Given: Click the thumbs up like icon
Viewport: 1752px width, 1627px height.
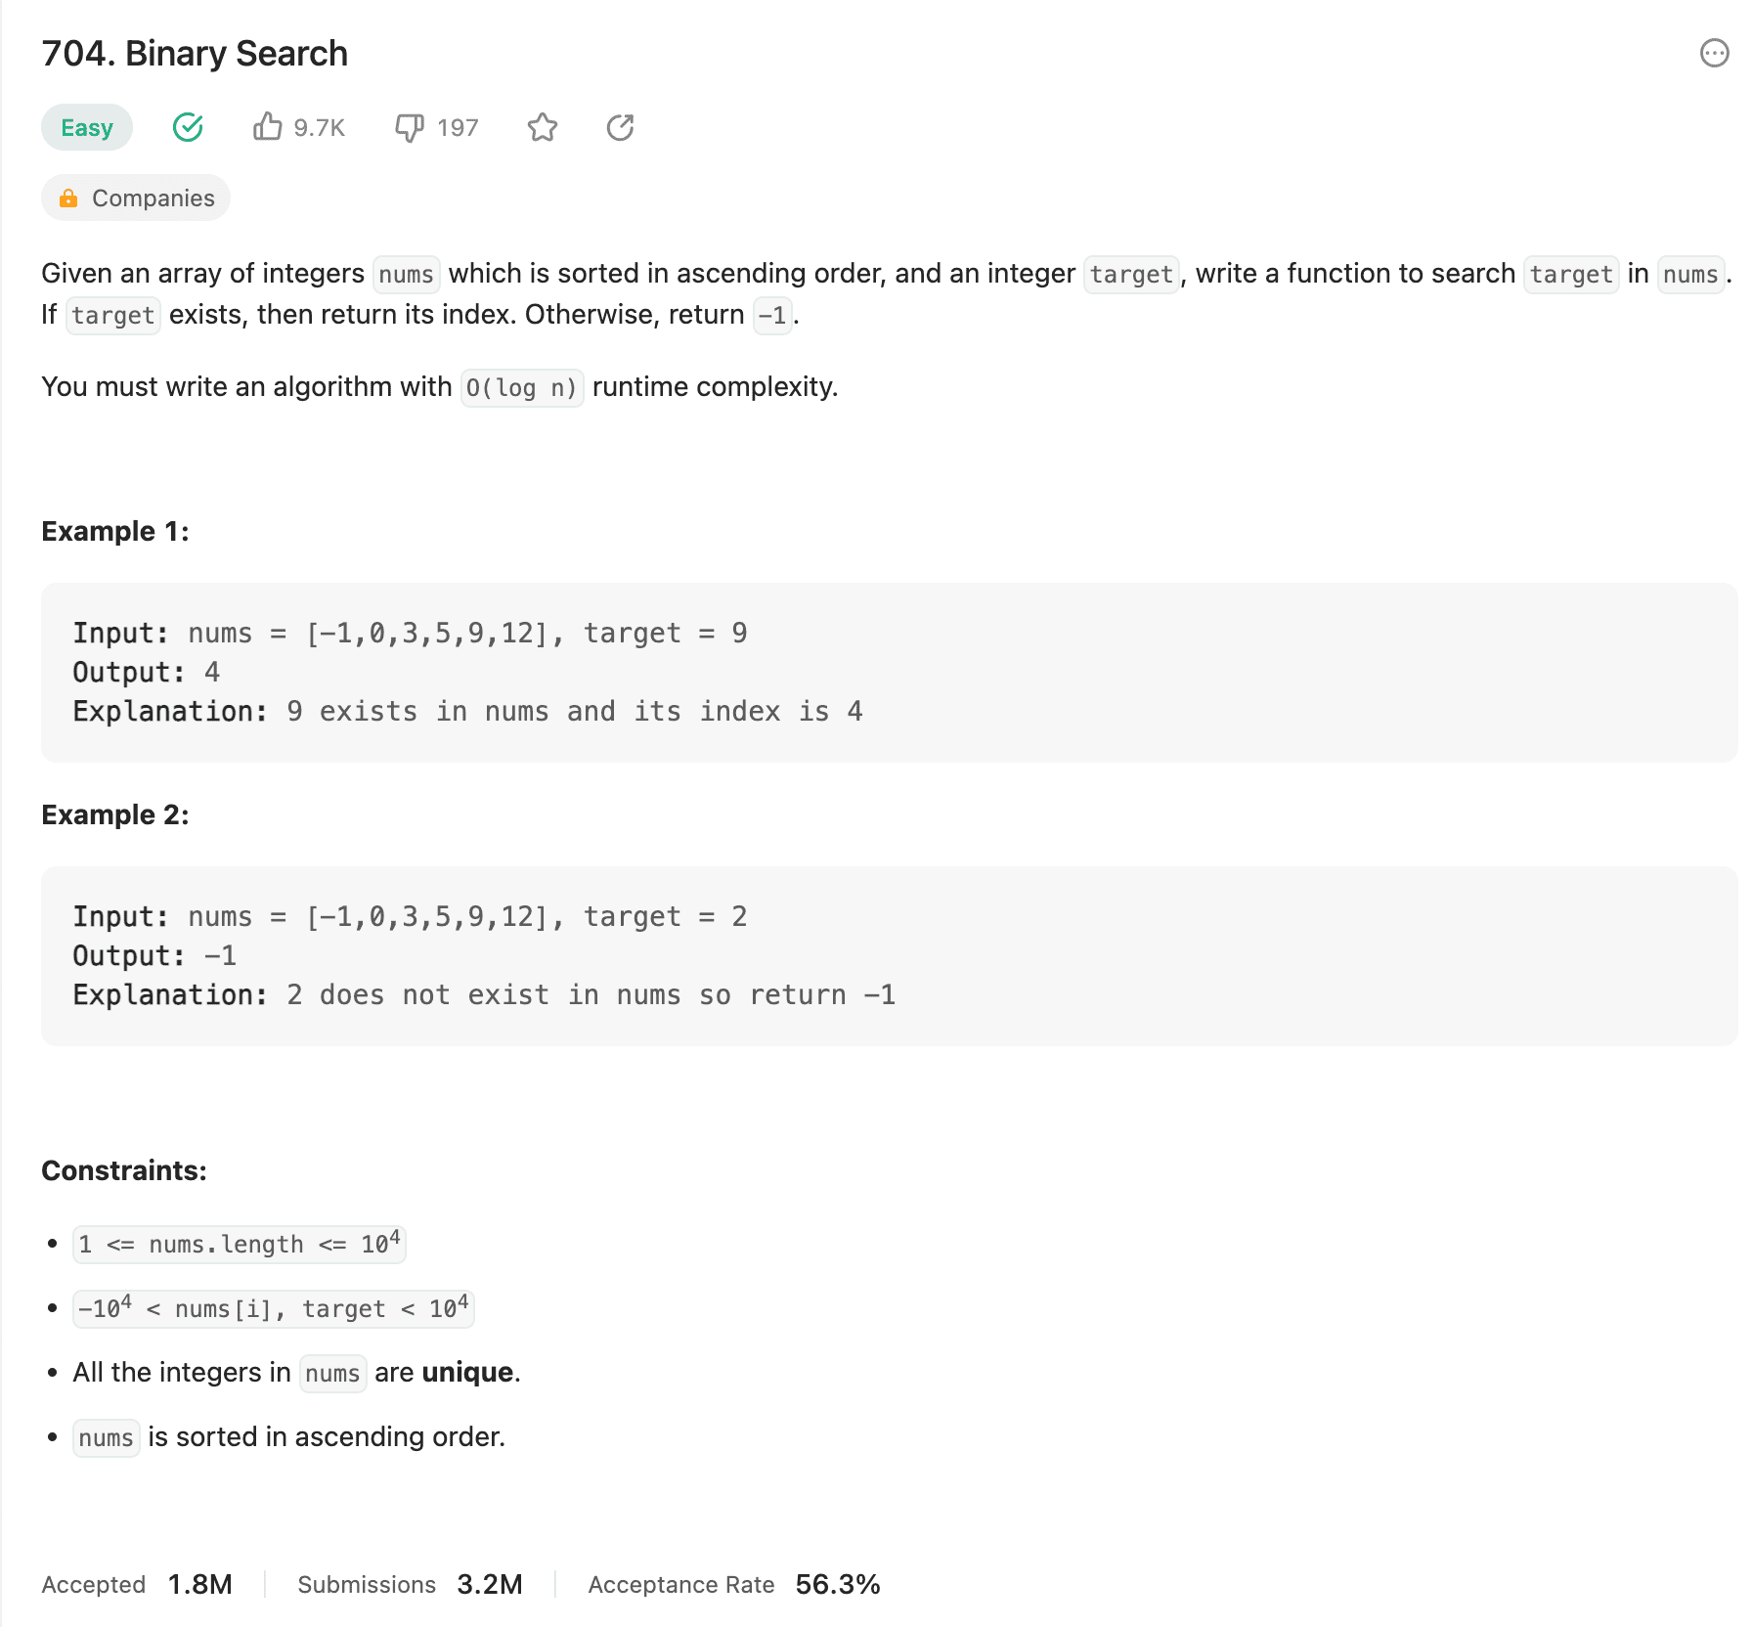Looking at the screenshot, I should pyautogui.click(x=267, y=127).
